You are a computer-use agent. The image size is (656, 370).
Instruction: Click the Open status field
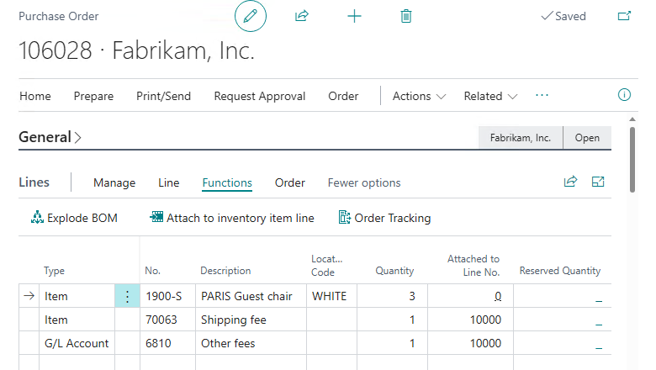[x=587, y=138]
